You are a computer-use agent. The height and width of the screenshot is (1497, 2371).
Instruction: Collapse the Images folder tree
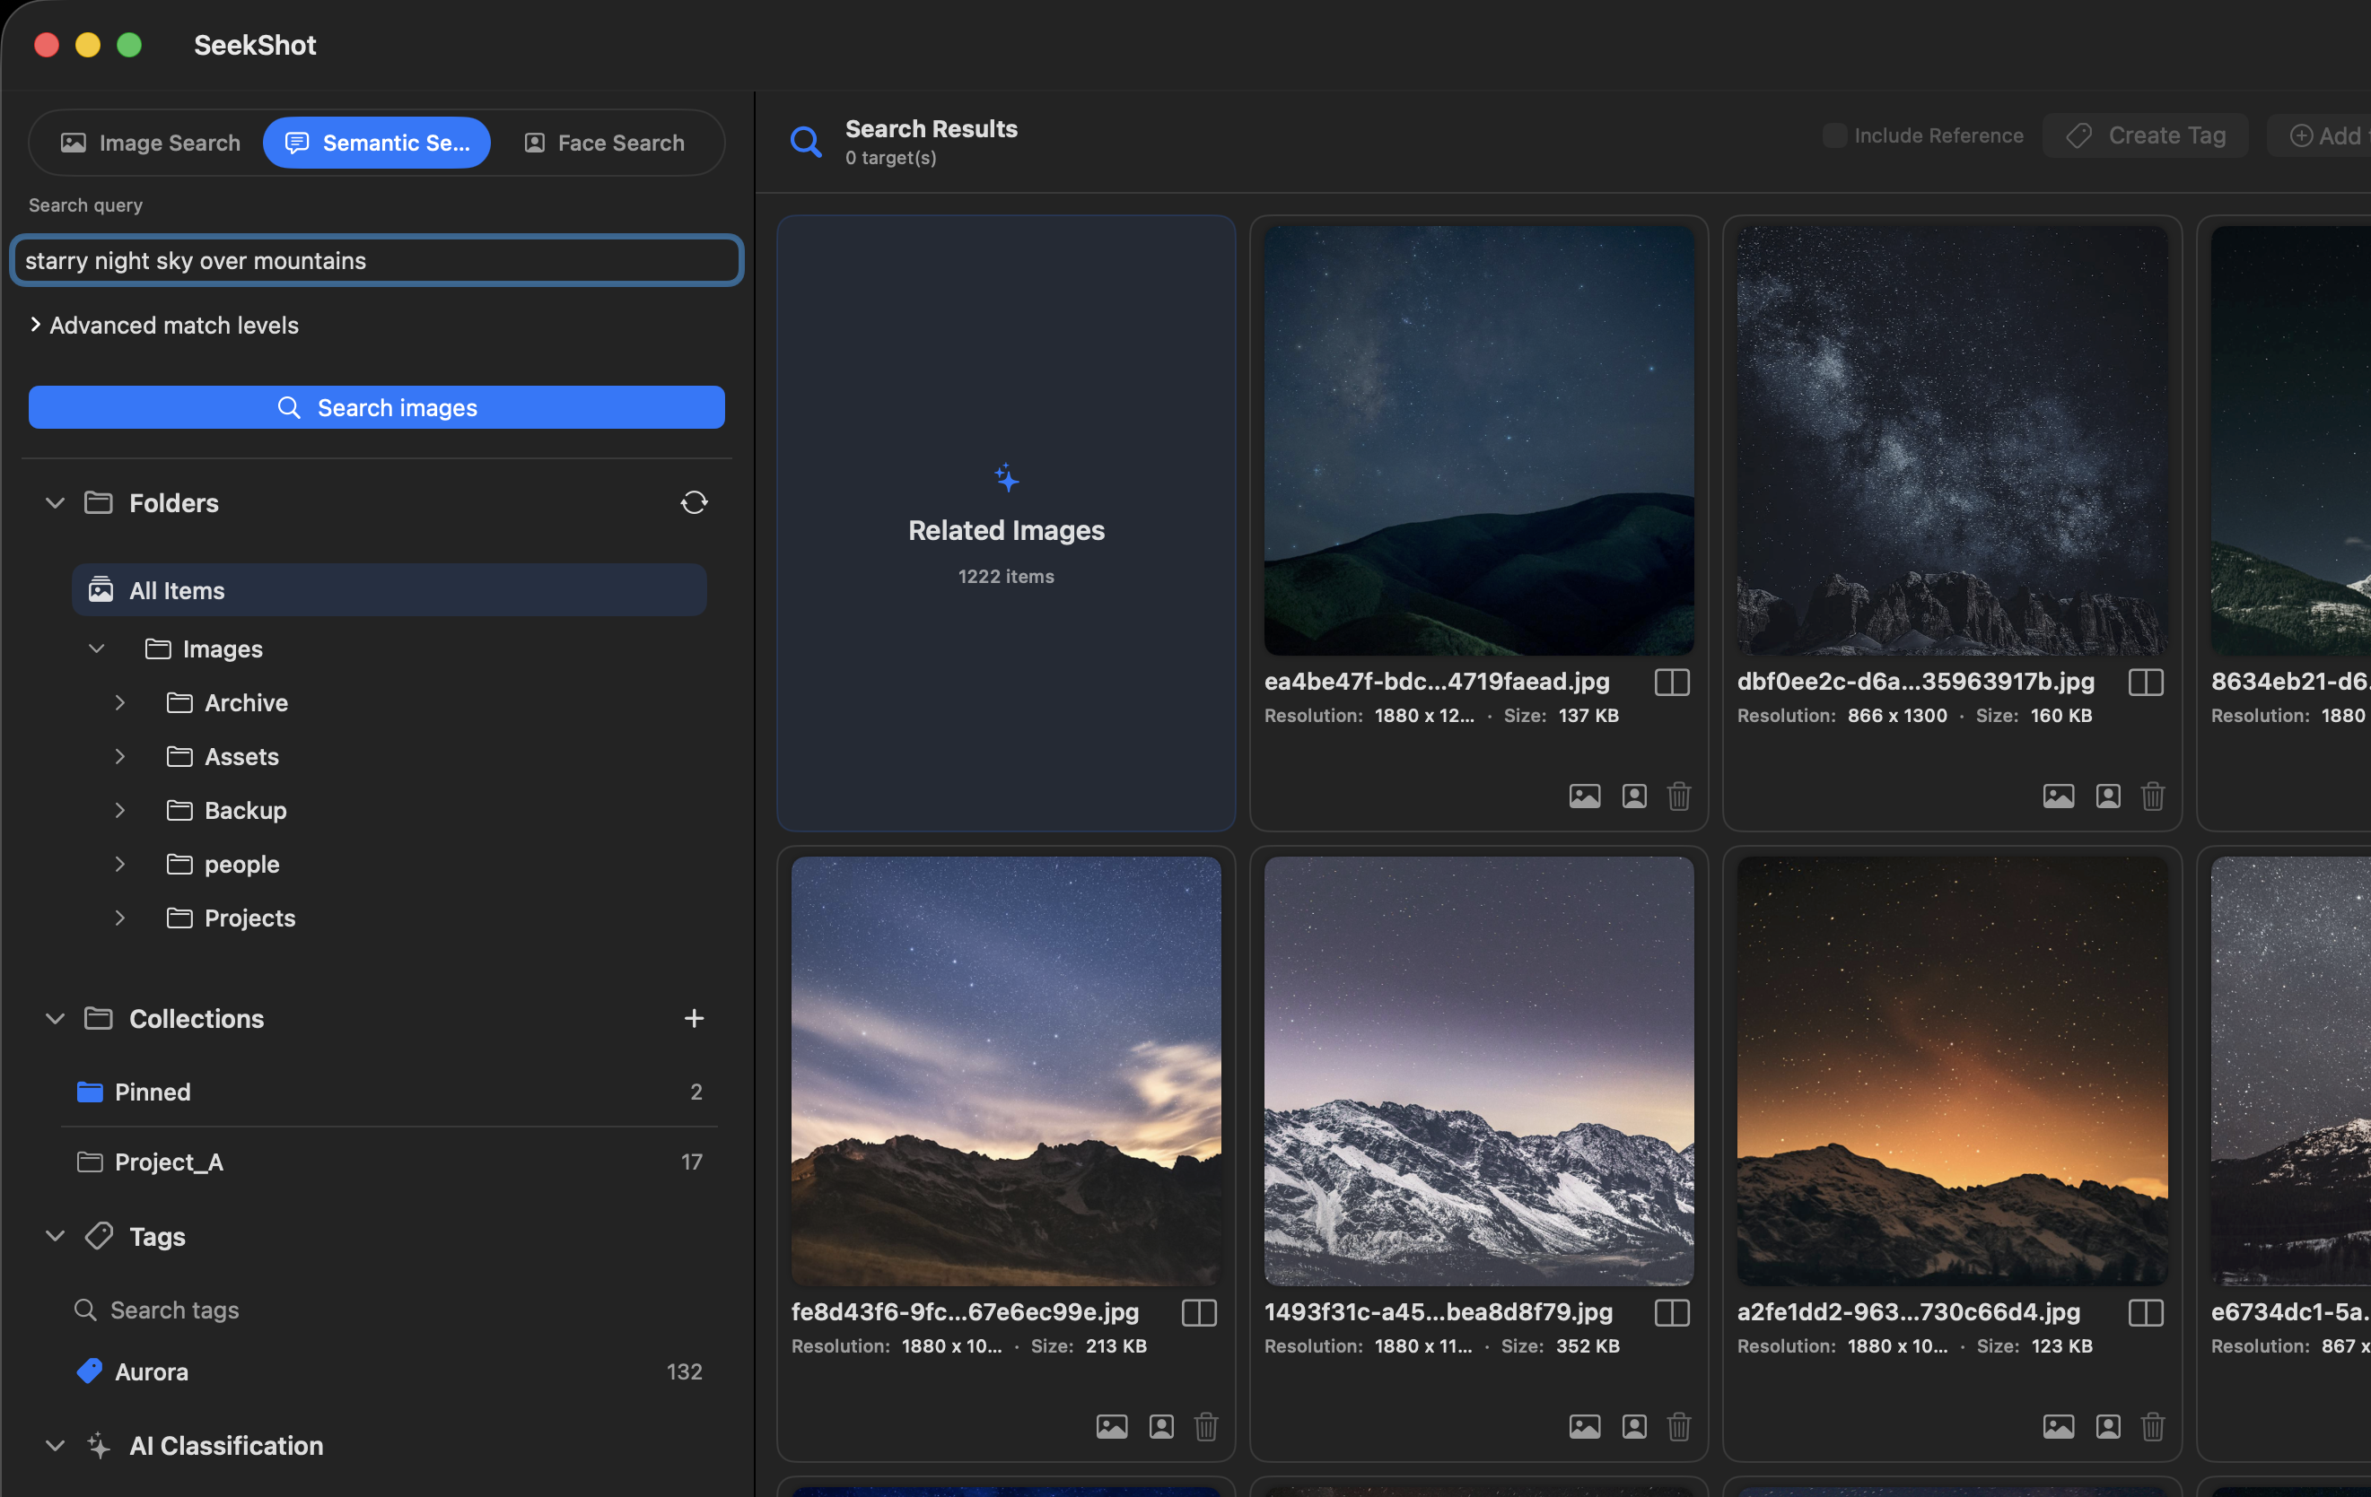pyautogui.click(x=97, y=648)
